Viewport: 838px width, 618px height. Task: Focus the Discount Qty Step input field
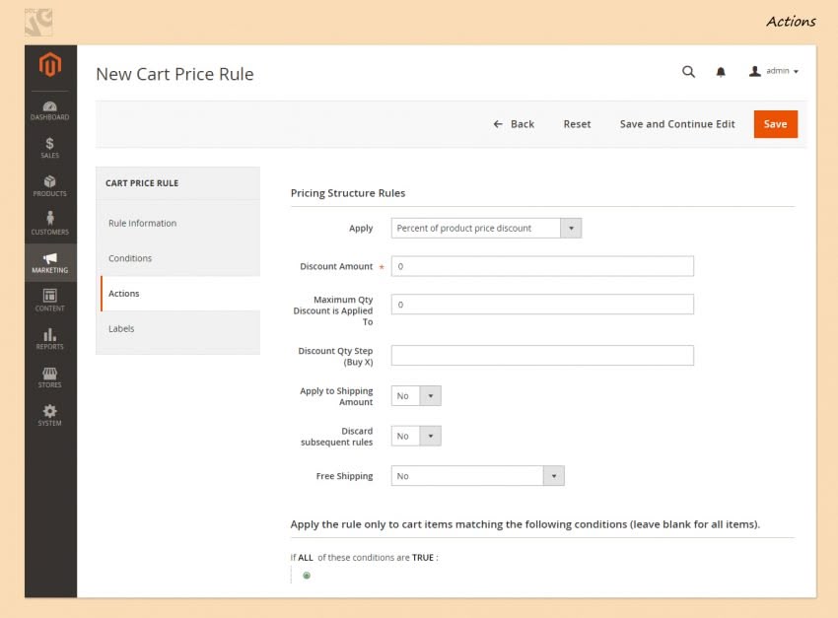pyautogui.click(x=542, y=355)
